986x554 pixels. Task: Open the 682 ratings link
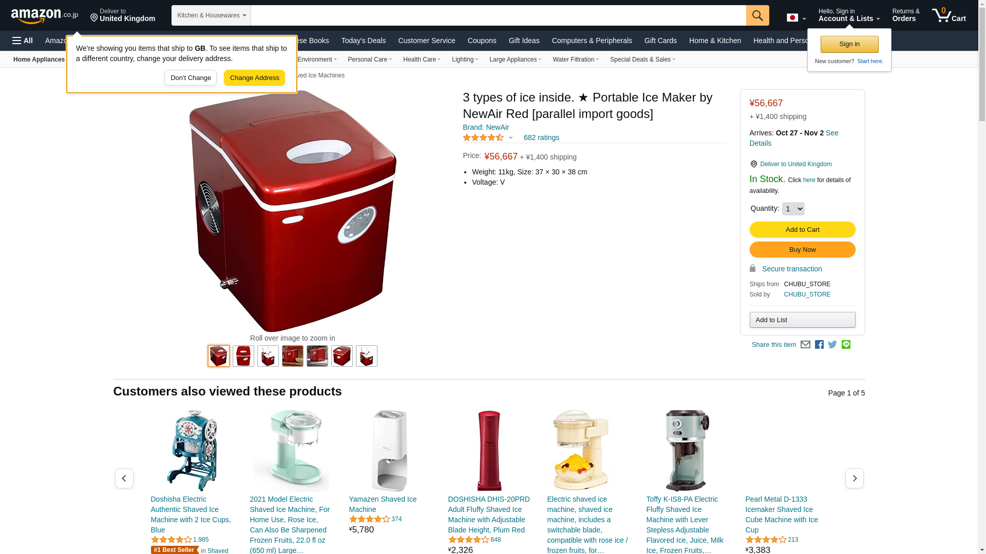coord(541,137)
